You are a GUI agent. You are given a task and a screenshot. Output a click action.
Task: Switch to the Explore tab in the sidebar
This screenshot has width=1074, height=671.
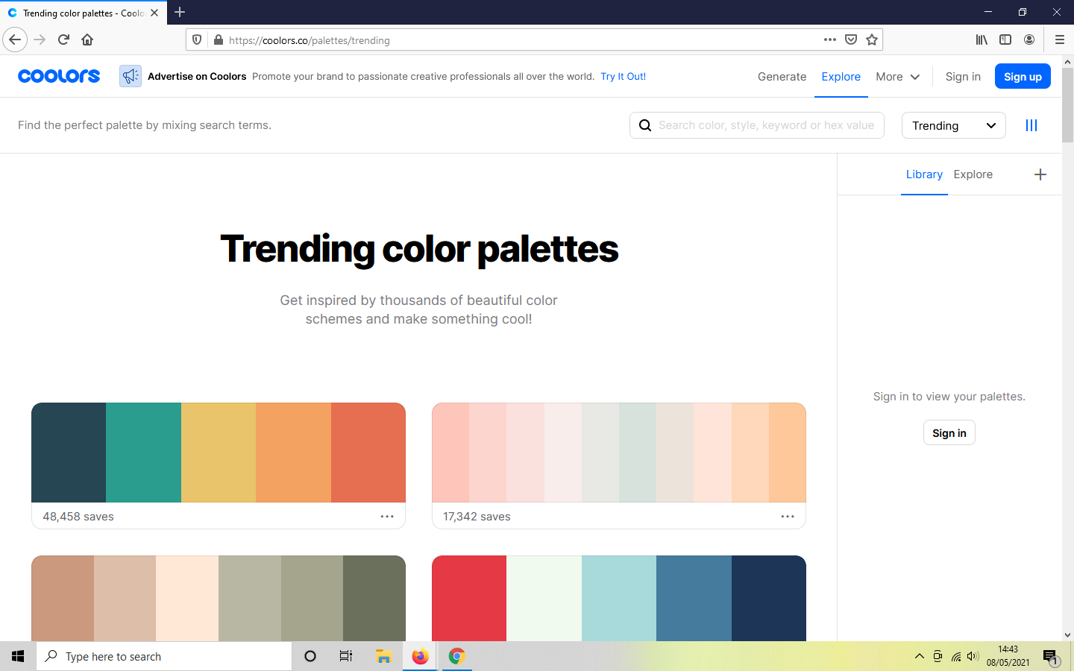[973, 174]
